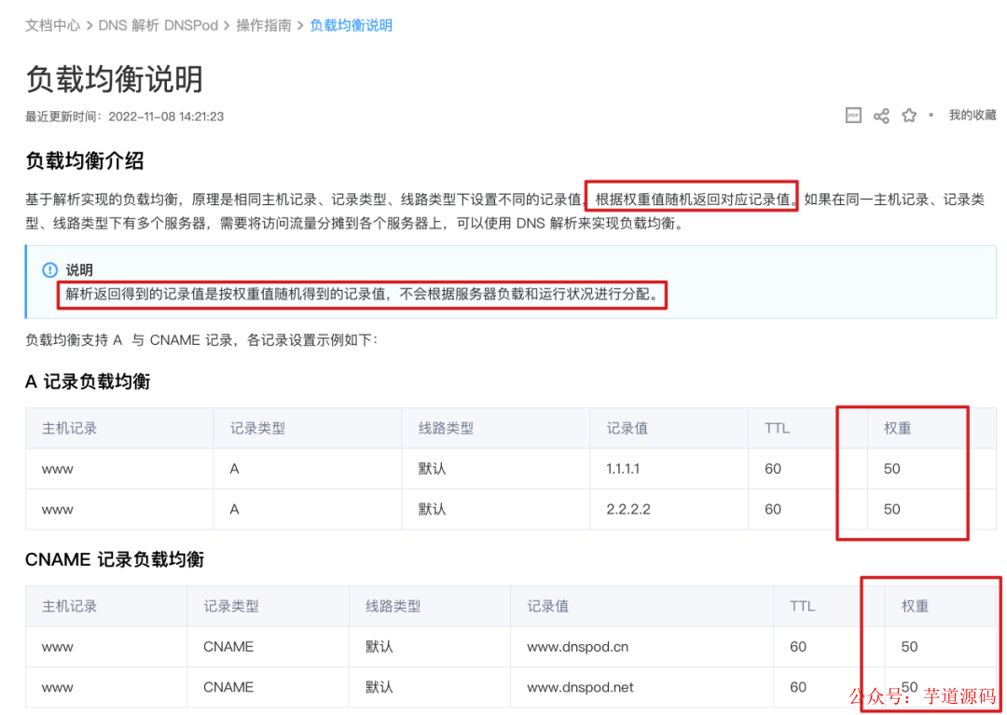Screen dimensions: 1007x715
Task: Click the 最近更新时间 timestamp text
Action: (x=125, y=117)
